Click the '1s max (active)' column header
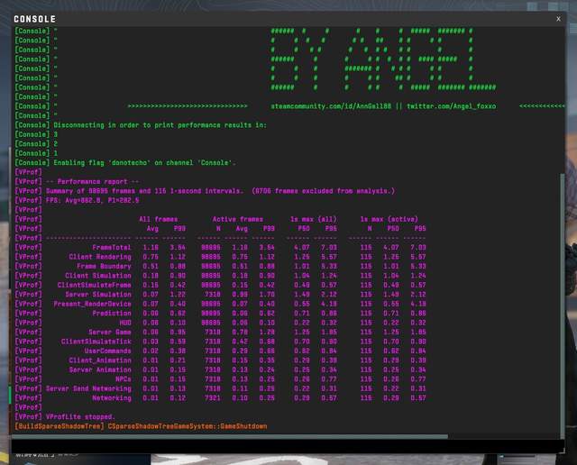The image size is (577, 465). coord(389,219)
